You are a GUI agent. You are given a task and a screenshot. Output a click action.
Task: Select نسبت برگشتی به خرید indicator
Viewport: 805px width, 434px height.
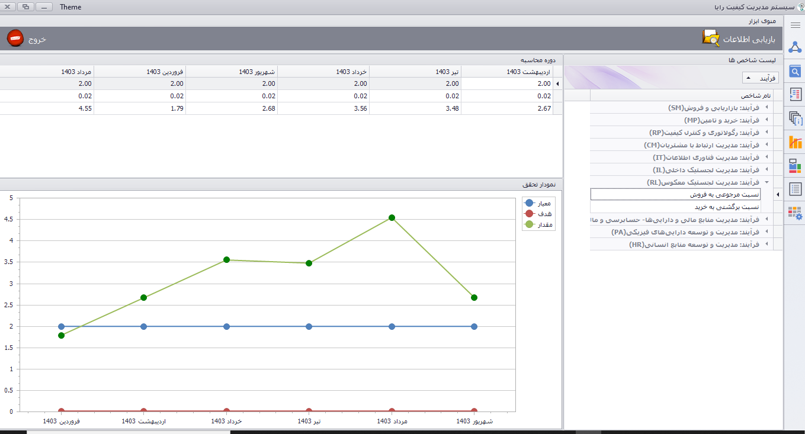pyautogui.click(x=726, y=207)
